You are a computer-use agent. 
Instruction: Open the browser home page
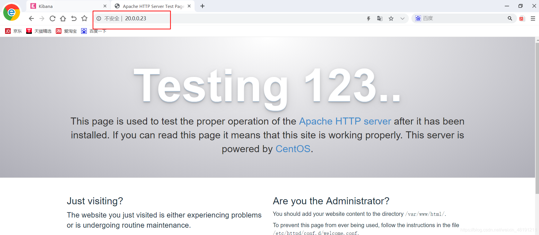[63, 19]
